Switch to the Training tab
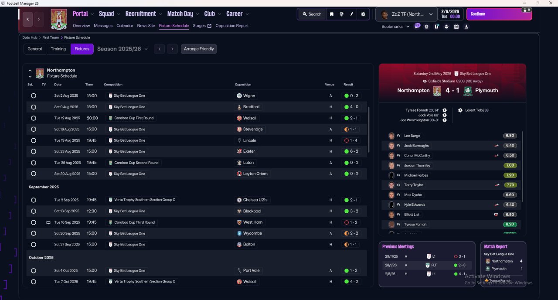 tap(58, 49)
